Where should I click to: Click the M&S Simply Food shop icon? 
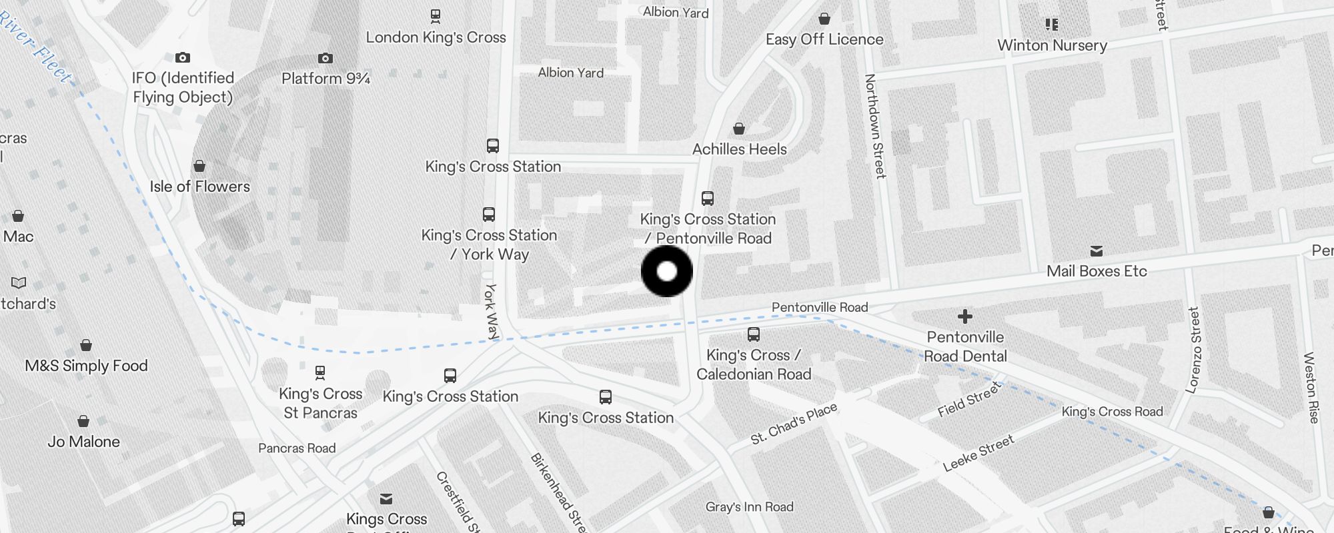86,345
